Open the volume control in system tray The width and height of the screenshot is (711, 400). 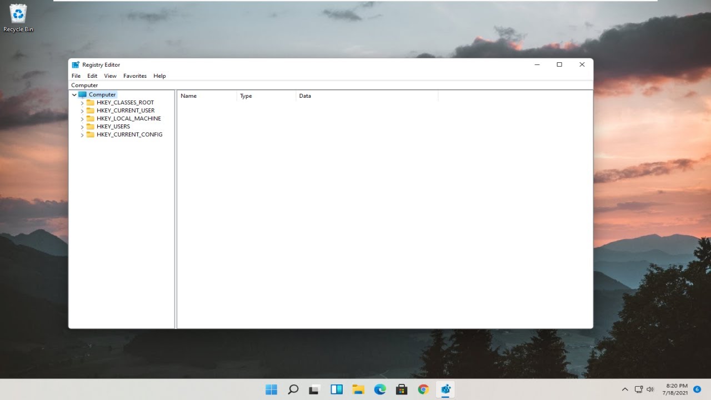coord(650,389)
